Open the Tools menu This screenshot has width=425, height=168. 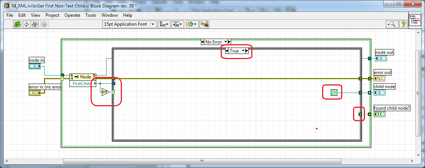91,15
